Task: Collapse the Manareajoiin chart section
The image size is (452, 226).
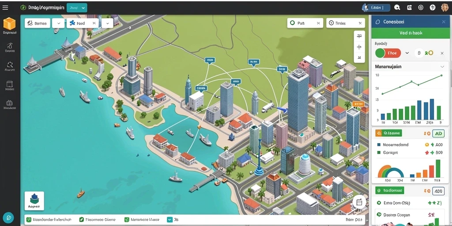Action: point(442,67)
